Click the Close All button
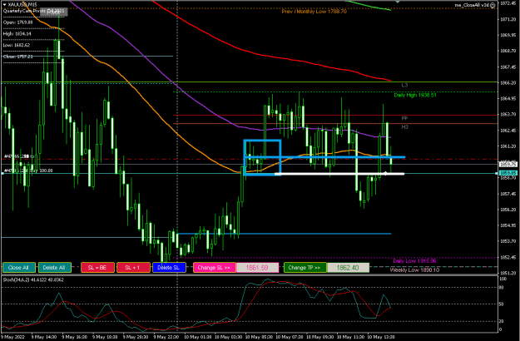The width and height of the screenshot is (520, 341). 18,268
